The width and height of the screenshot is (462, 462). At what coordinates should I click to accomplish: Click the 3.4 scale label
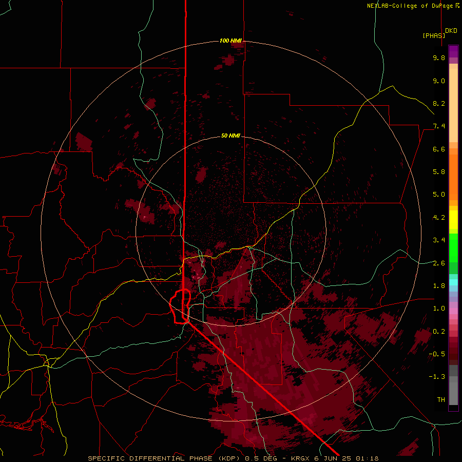(x=439, y=240)
